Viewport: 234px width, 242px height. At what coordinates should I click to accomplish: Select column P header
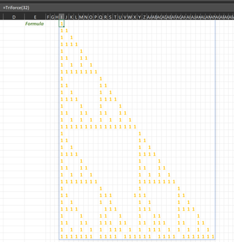tap(95, 17)
